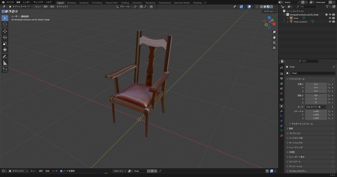Toggle viewport overlays button
Screen dimensions: 337x177
pyautogui.click(x=249, y=7)
